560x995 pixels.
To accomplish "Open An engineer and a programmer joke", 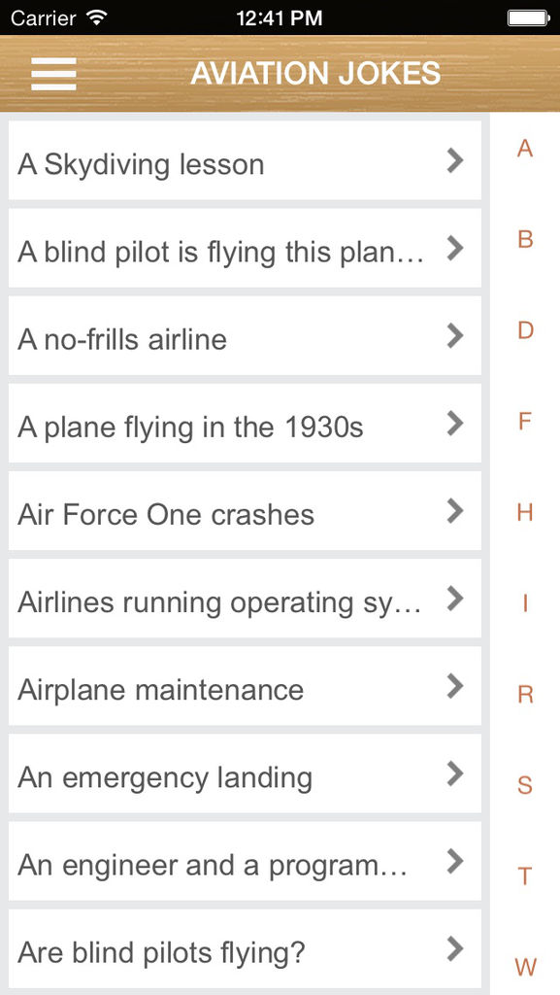I will tap(245, 861).
